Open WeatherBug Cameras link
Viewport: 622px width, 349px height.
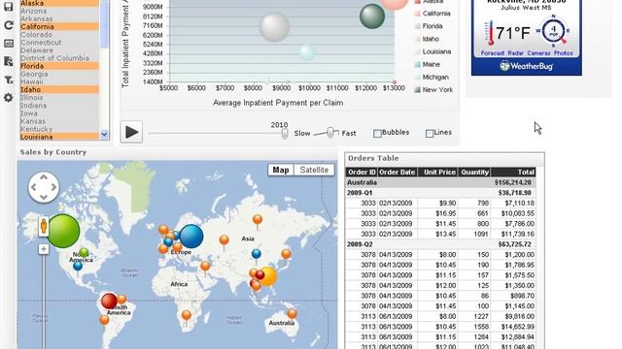click(x=538, y=53)
